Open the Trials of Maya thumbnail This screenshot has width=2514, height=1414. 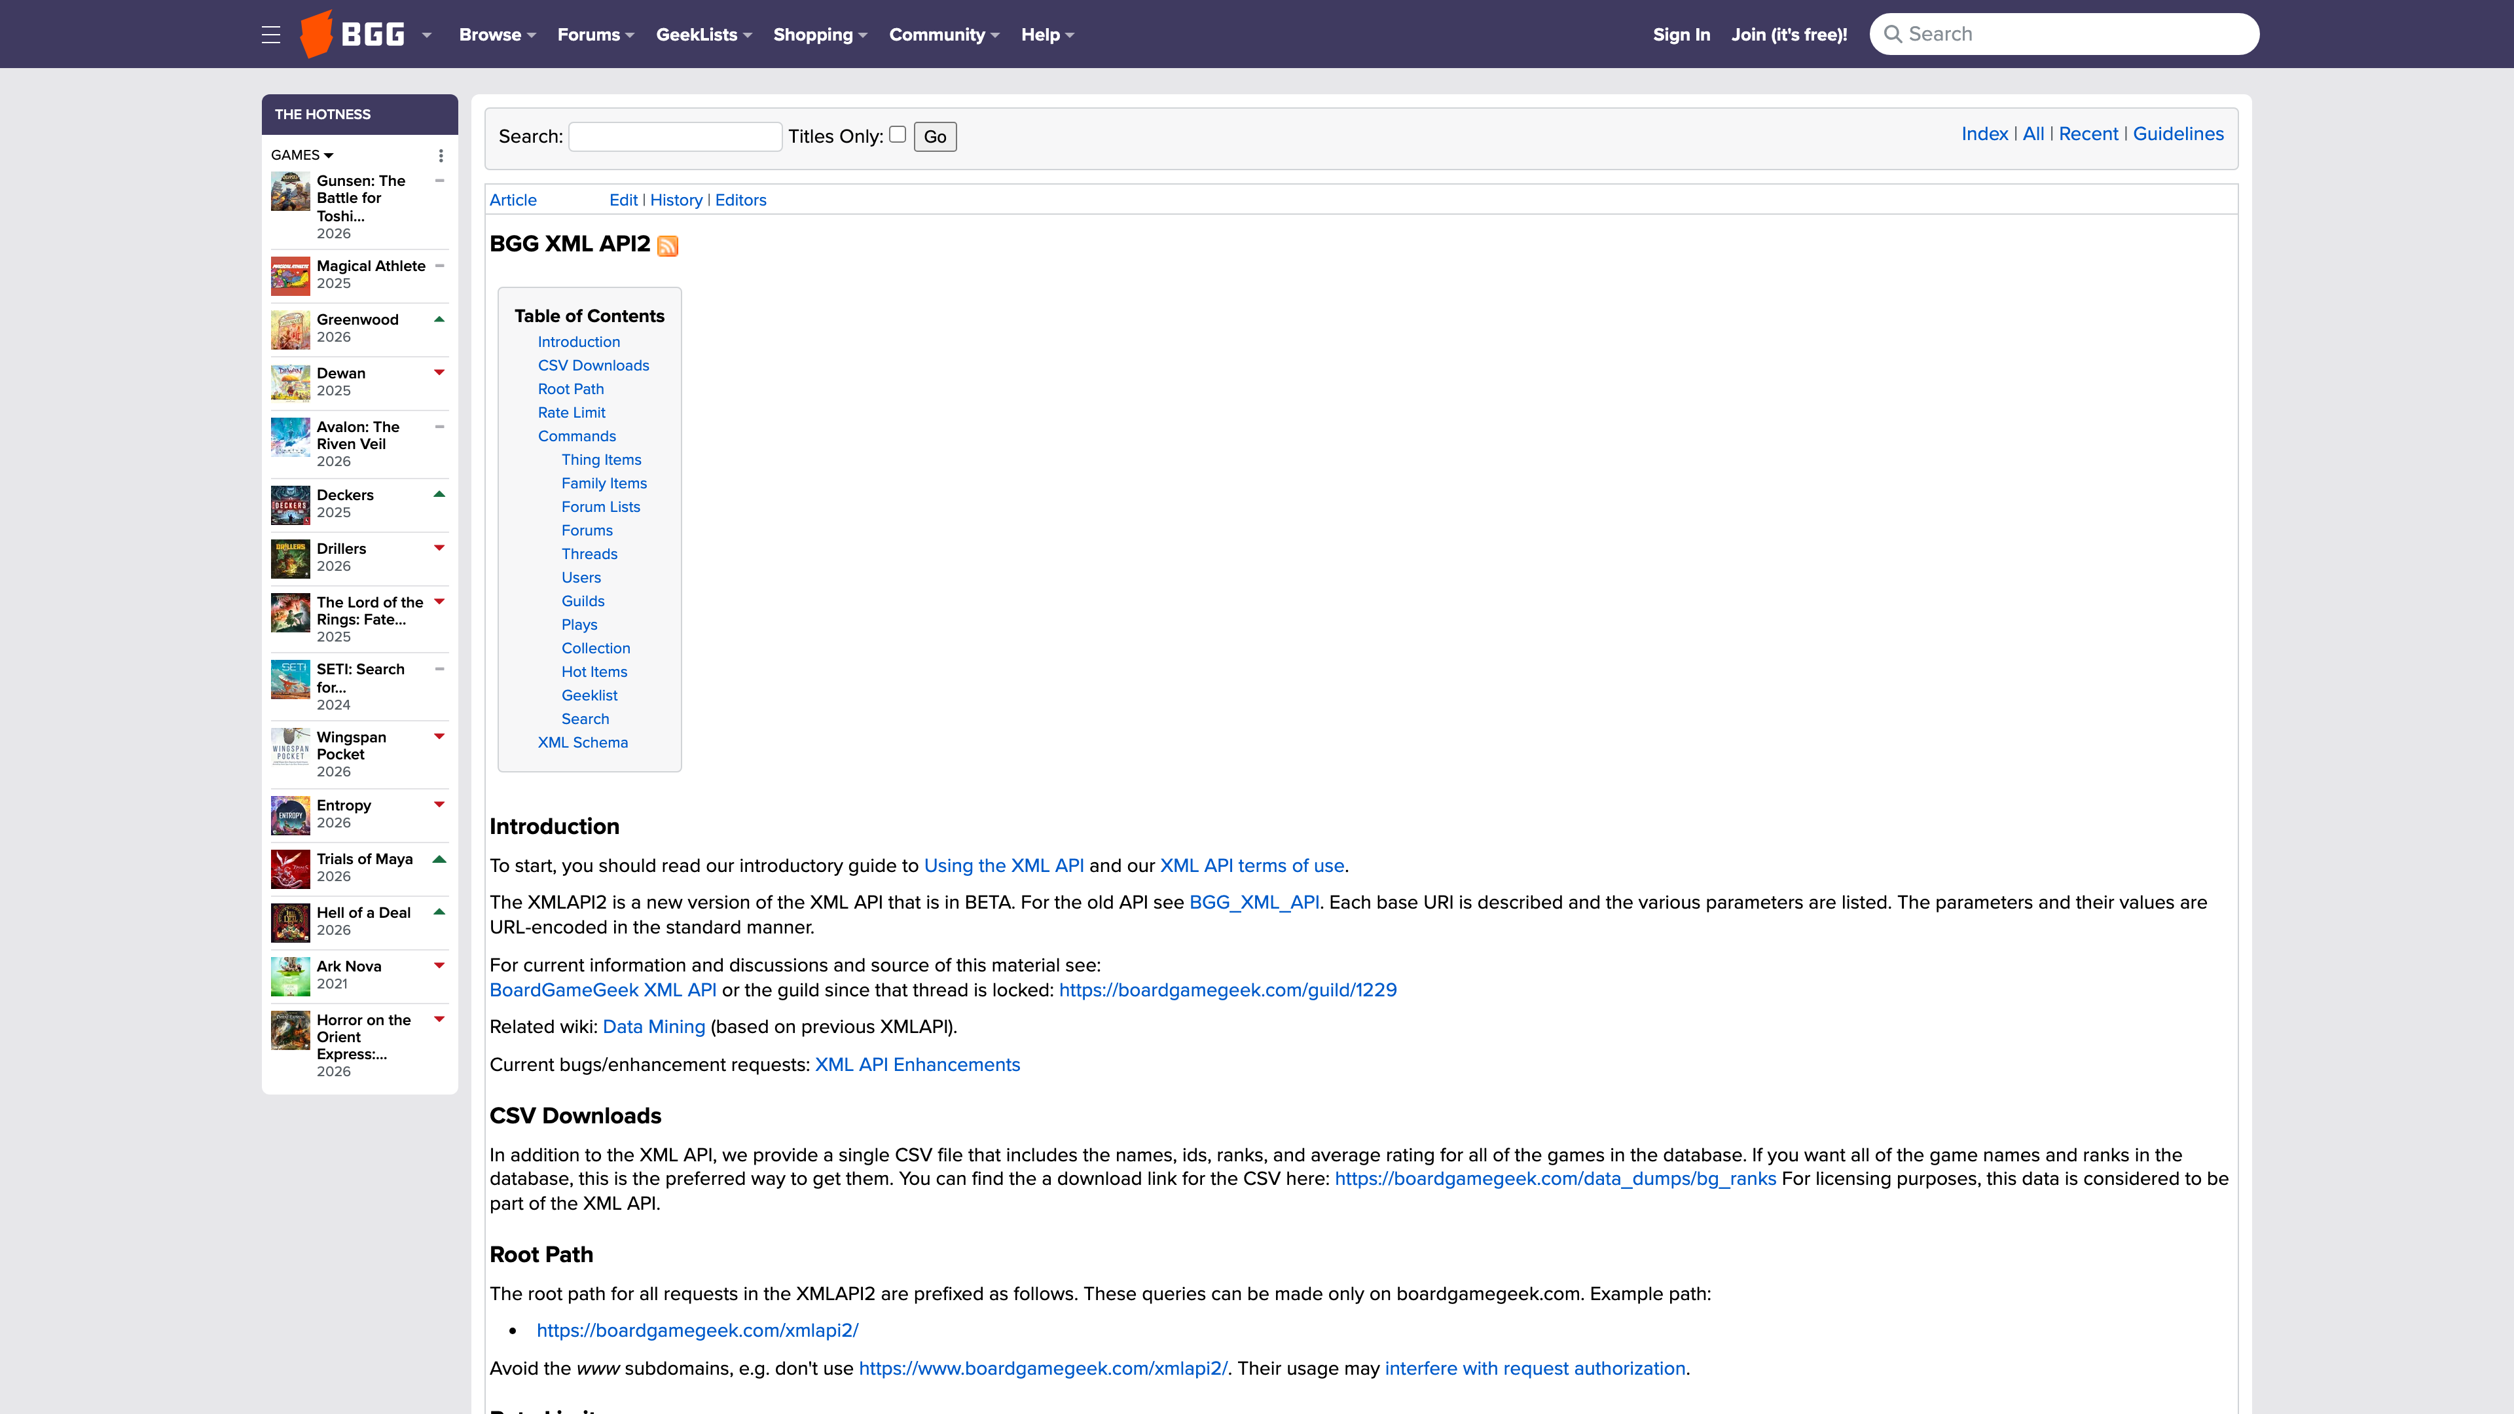(x=290, y=869)
